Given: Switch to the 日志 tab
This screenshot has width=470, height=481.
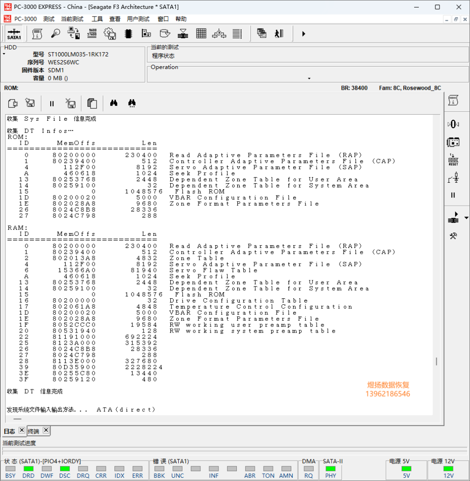Looking at the screenshot, I should 9,431.
